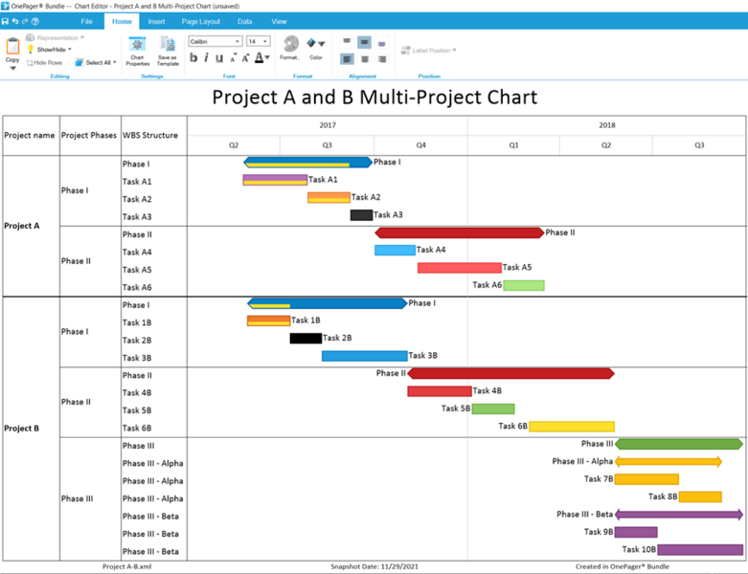Screen dimensions: 748x574
Task: Open Chart Properties settings
Action: [137, 51]
